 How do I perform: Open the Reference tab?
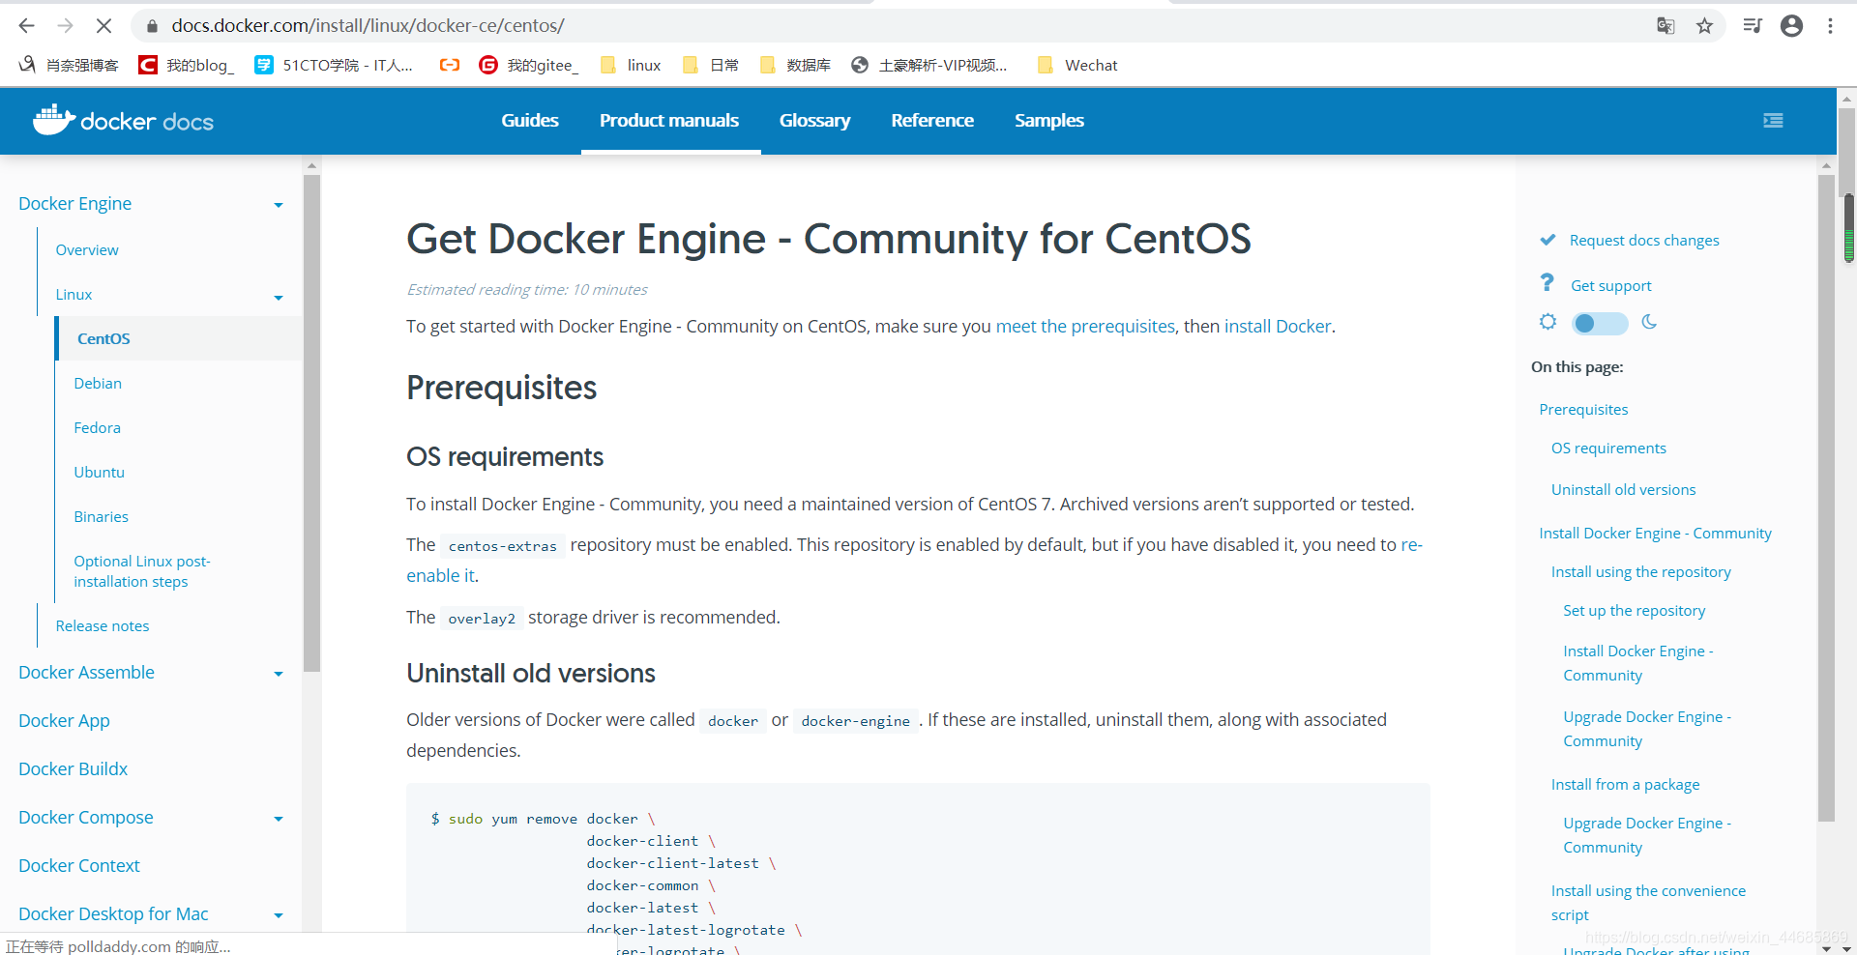coord(932,120)
